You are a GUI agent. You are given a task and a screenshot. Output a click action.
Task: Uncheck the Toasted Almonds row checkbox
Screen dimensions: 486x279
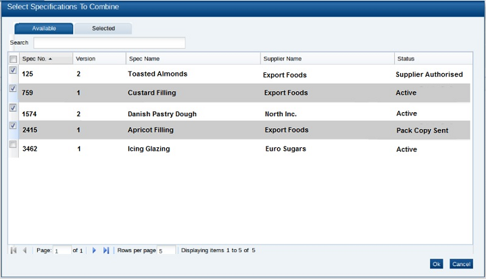pyautogui.click(x=13, y=70)
